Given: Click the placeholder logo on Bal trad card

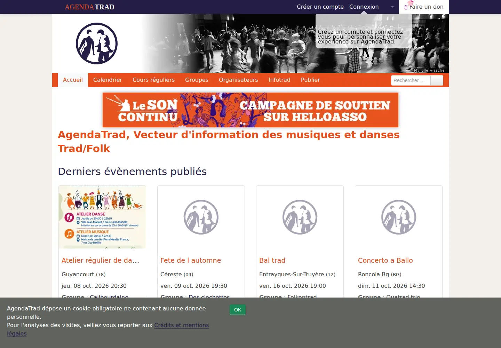Looking at the screenshot, I should pyautogui.click(x=300, y=217).
